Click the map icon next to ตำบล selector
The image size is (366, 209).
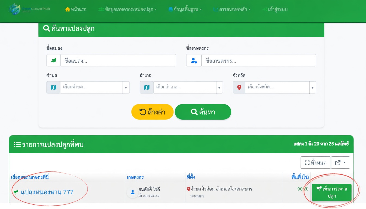point(53,87)
